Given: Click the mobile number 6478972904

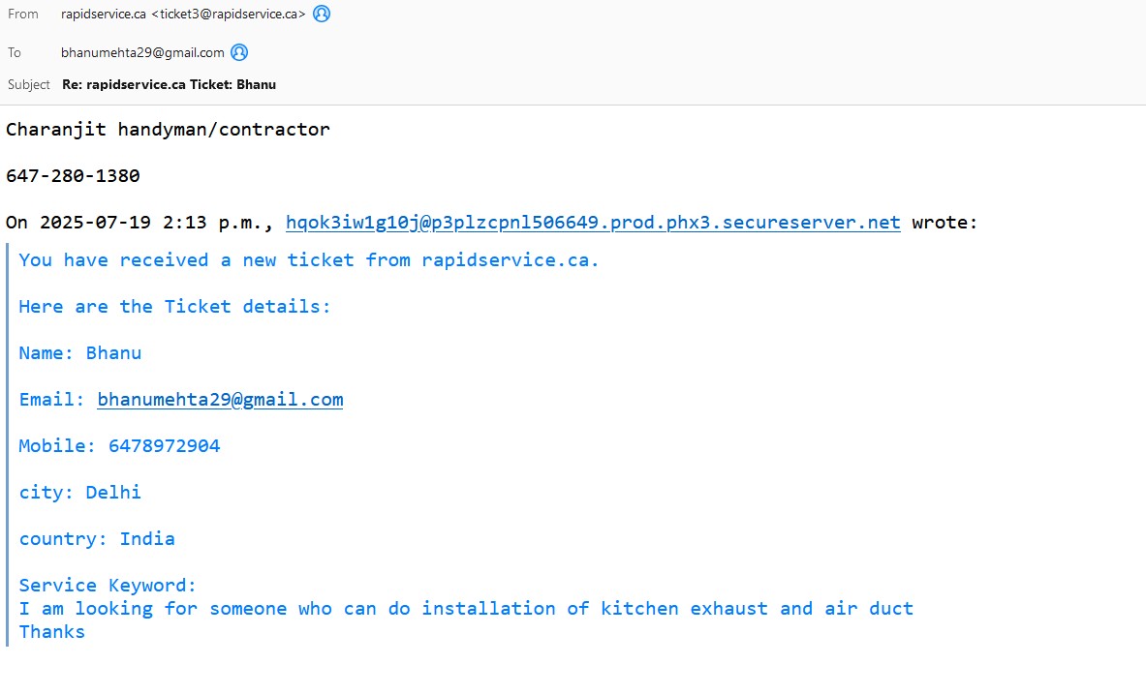Looking at the screenshot, I should click(164, 446).
